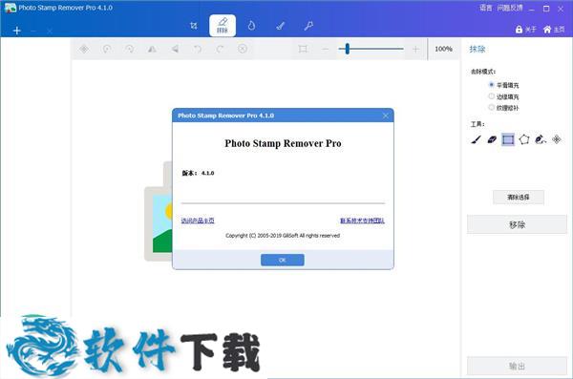The height and width of the screenshot is (379, 573).
Task: Open the product homepage link
Action: click(x=198, y=221)
